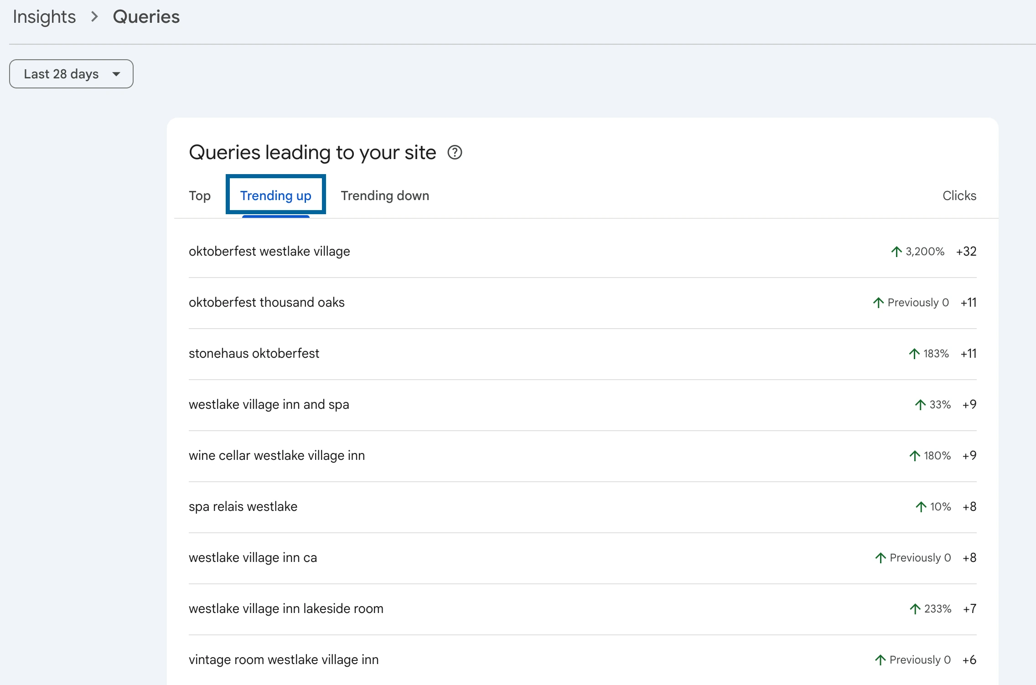Expand the dropdown arrow on the date filter
This screenshot has height=685, width=1036.
pyautogui.click(x=117, y=73)
